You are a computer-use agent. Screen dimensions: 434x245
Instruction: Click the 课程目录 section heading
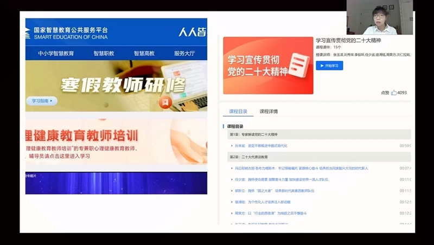pyautogui.click(x=235, y=126)
